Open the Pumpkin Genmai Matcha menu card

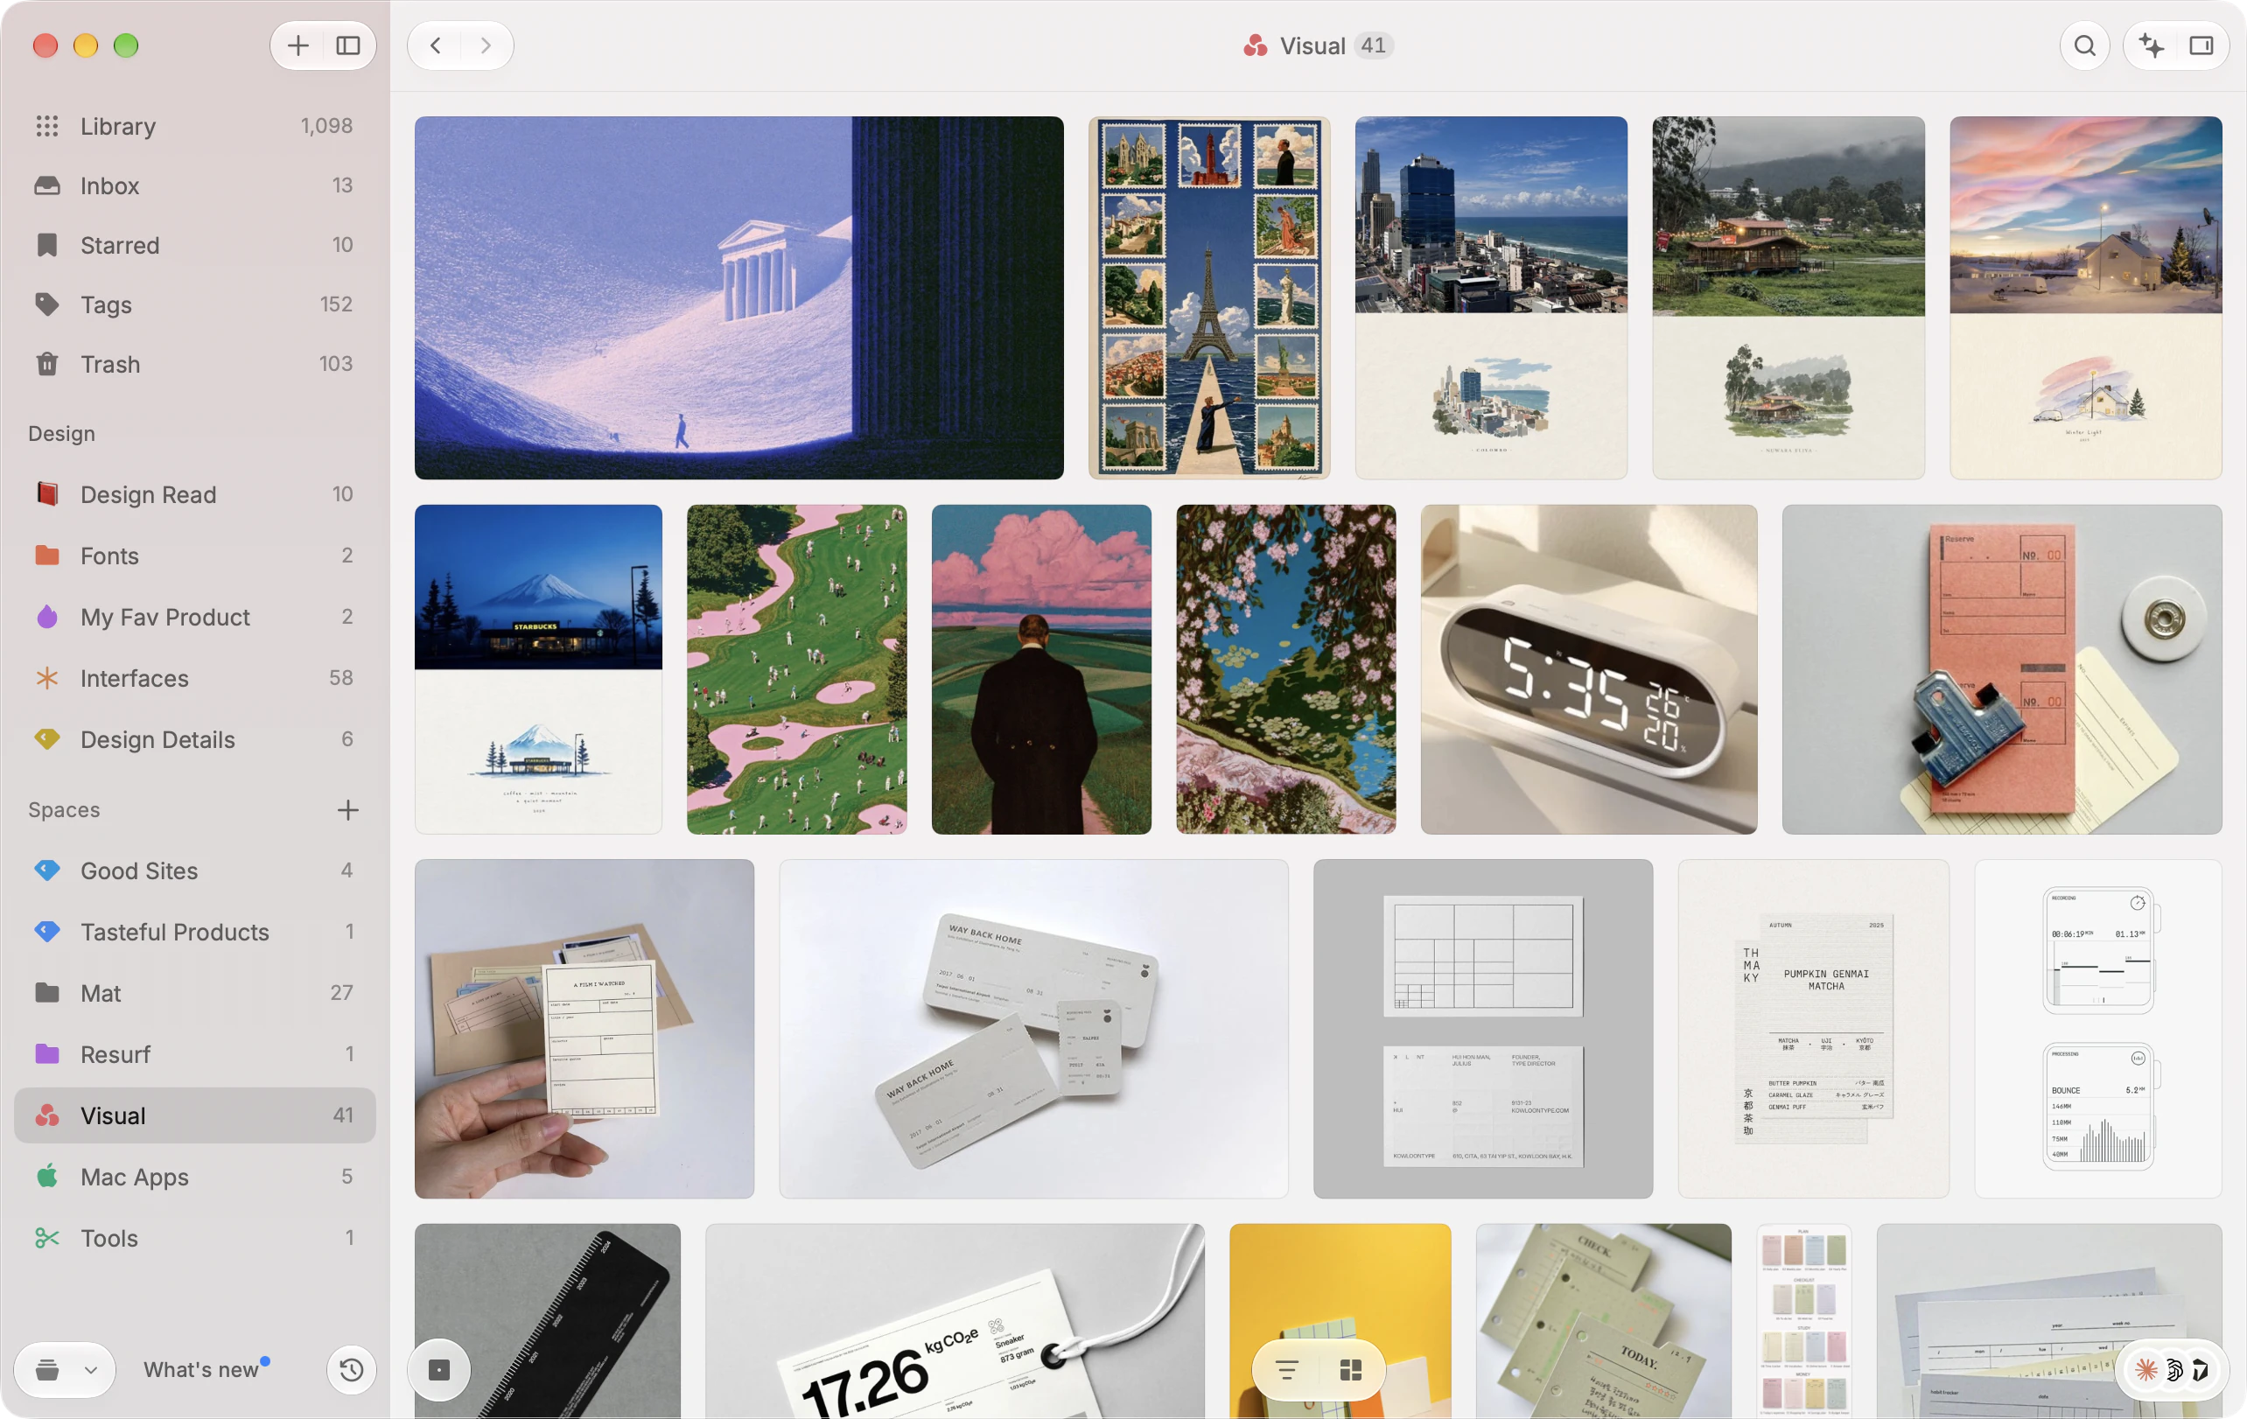click(x=1813, y=1029)
